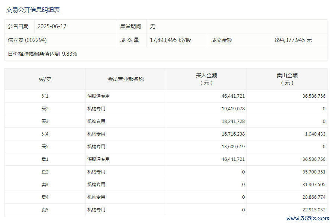Click the stock name 信立泰 (002294)
This screenshot has height=224, width=332.
[x=27, y=40]
